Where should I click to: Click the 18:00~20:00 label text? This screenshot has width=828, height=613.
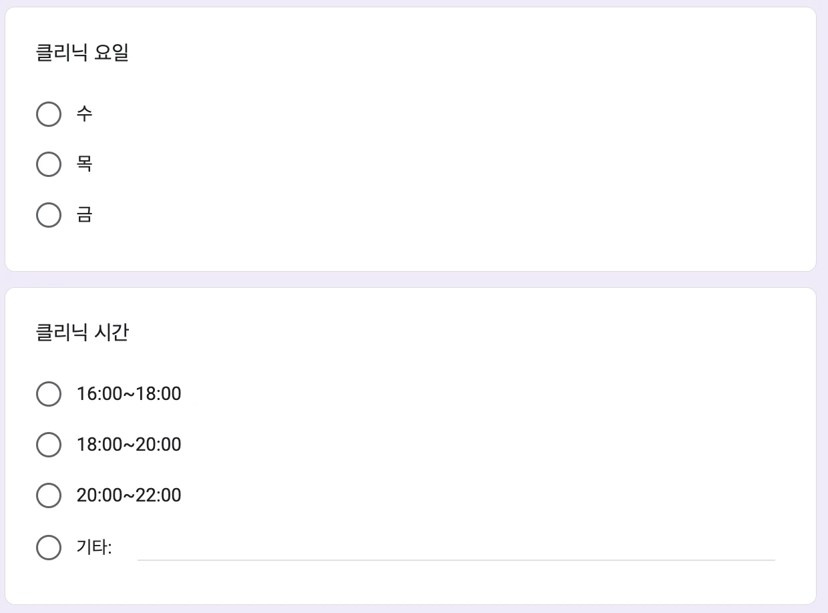(129, 445)
